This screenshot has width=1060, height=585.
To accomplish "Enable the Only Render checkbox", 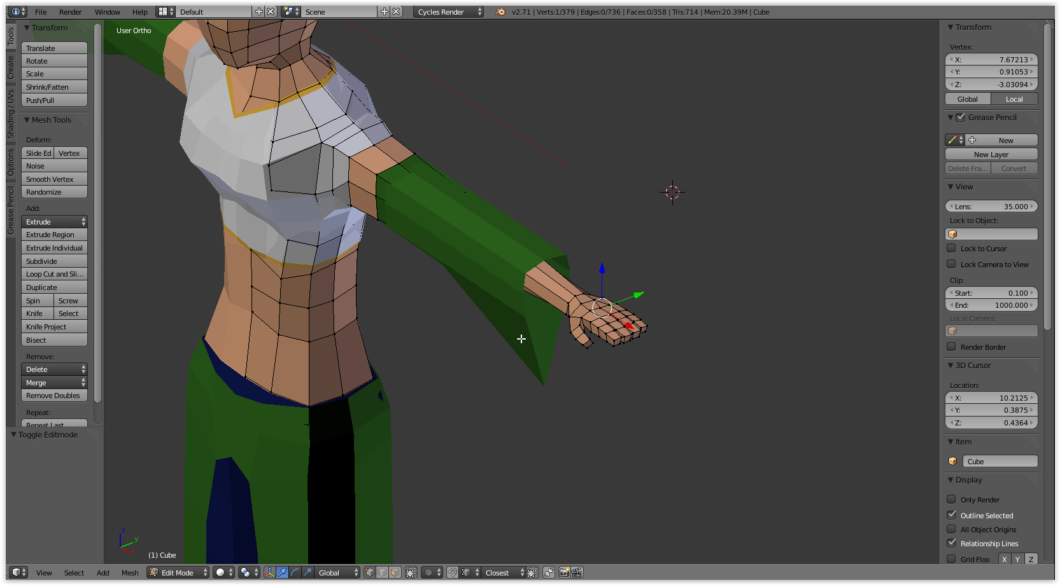I will click(951, 500).
